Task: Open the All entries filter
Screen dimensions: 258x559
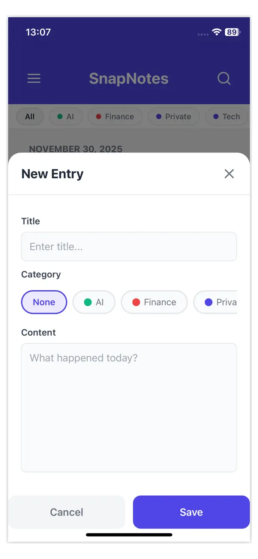Action: click(x=30, y=116)
